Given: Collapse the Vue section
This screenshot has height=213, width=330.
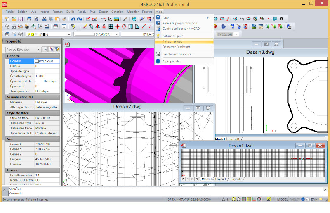Looking at the screenshot, I should pos(57,139).
